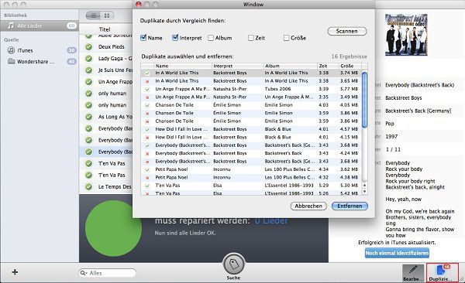The width and height of the screenshot is (465, 283).
Task: Toggle keep mark on Un Ange Frappe 5.77 MB row
Action: pos(147,89)
